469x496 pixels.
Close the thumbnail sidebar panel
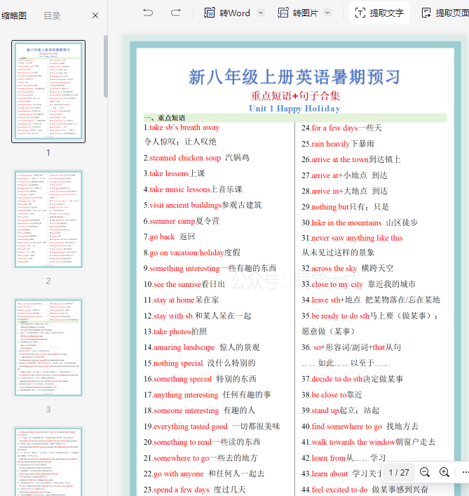pos(95,15)
